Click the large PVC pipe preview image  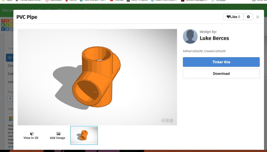click(97, 77)
